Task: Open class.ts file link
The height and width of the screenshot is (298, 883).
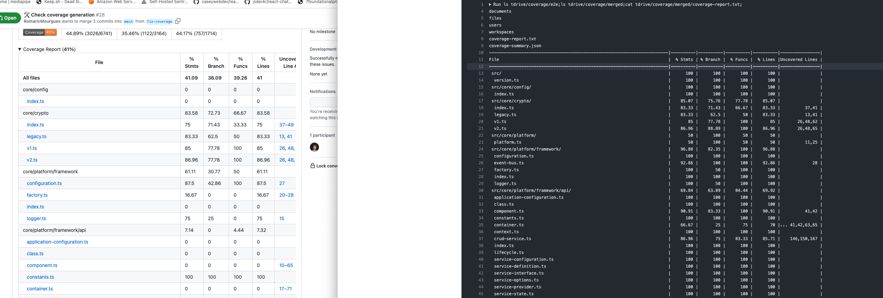Action: (35, 254)
